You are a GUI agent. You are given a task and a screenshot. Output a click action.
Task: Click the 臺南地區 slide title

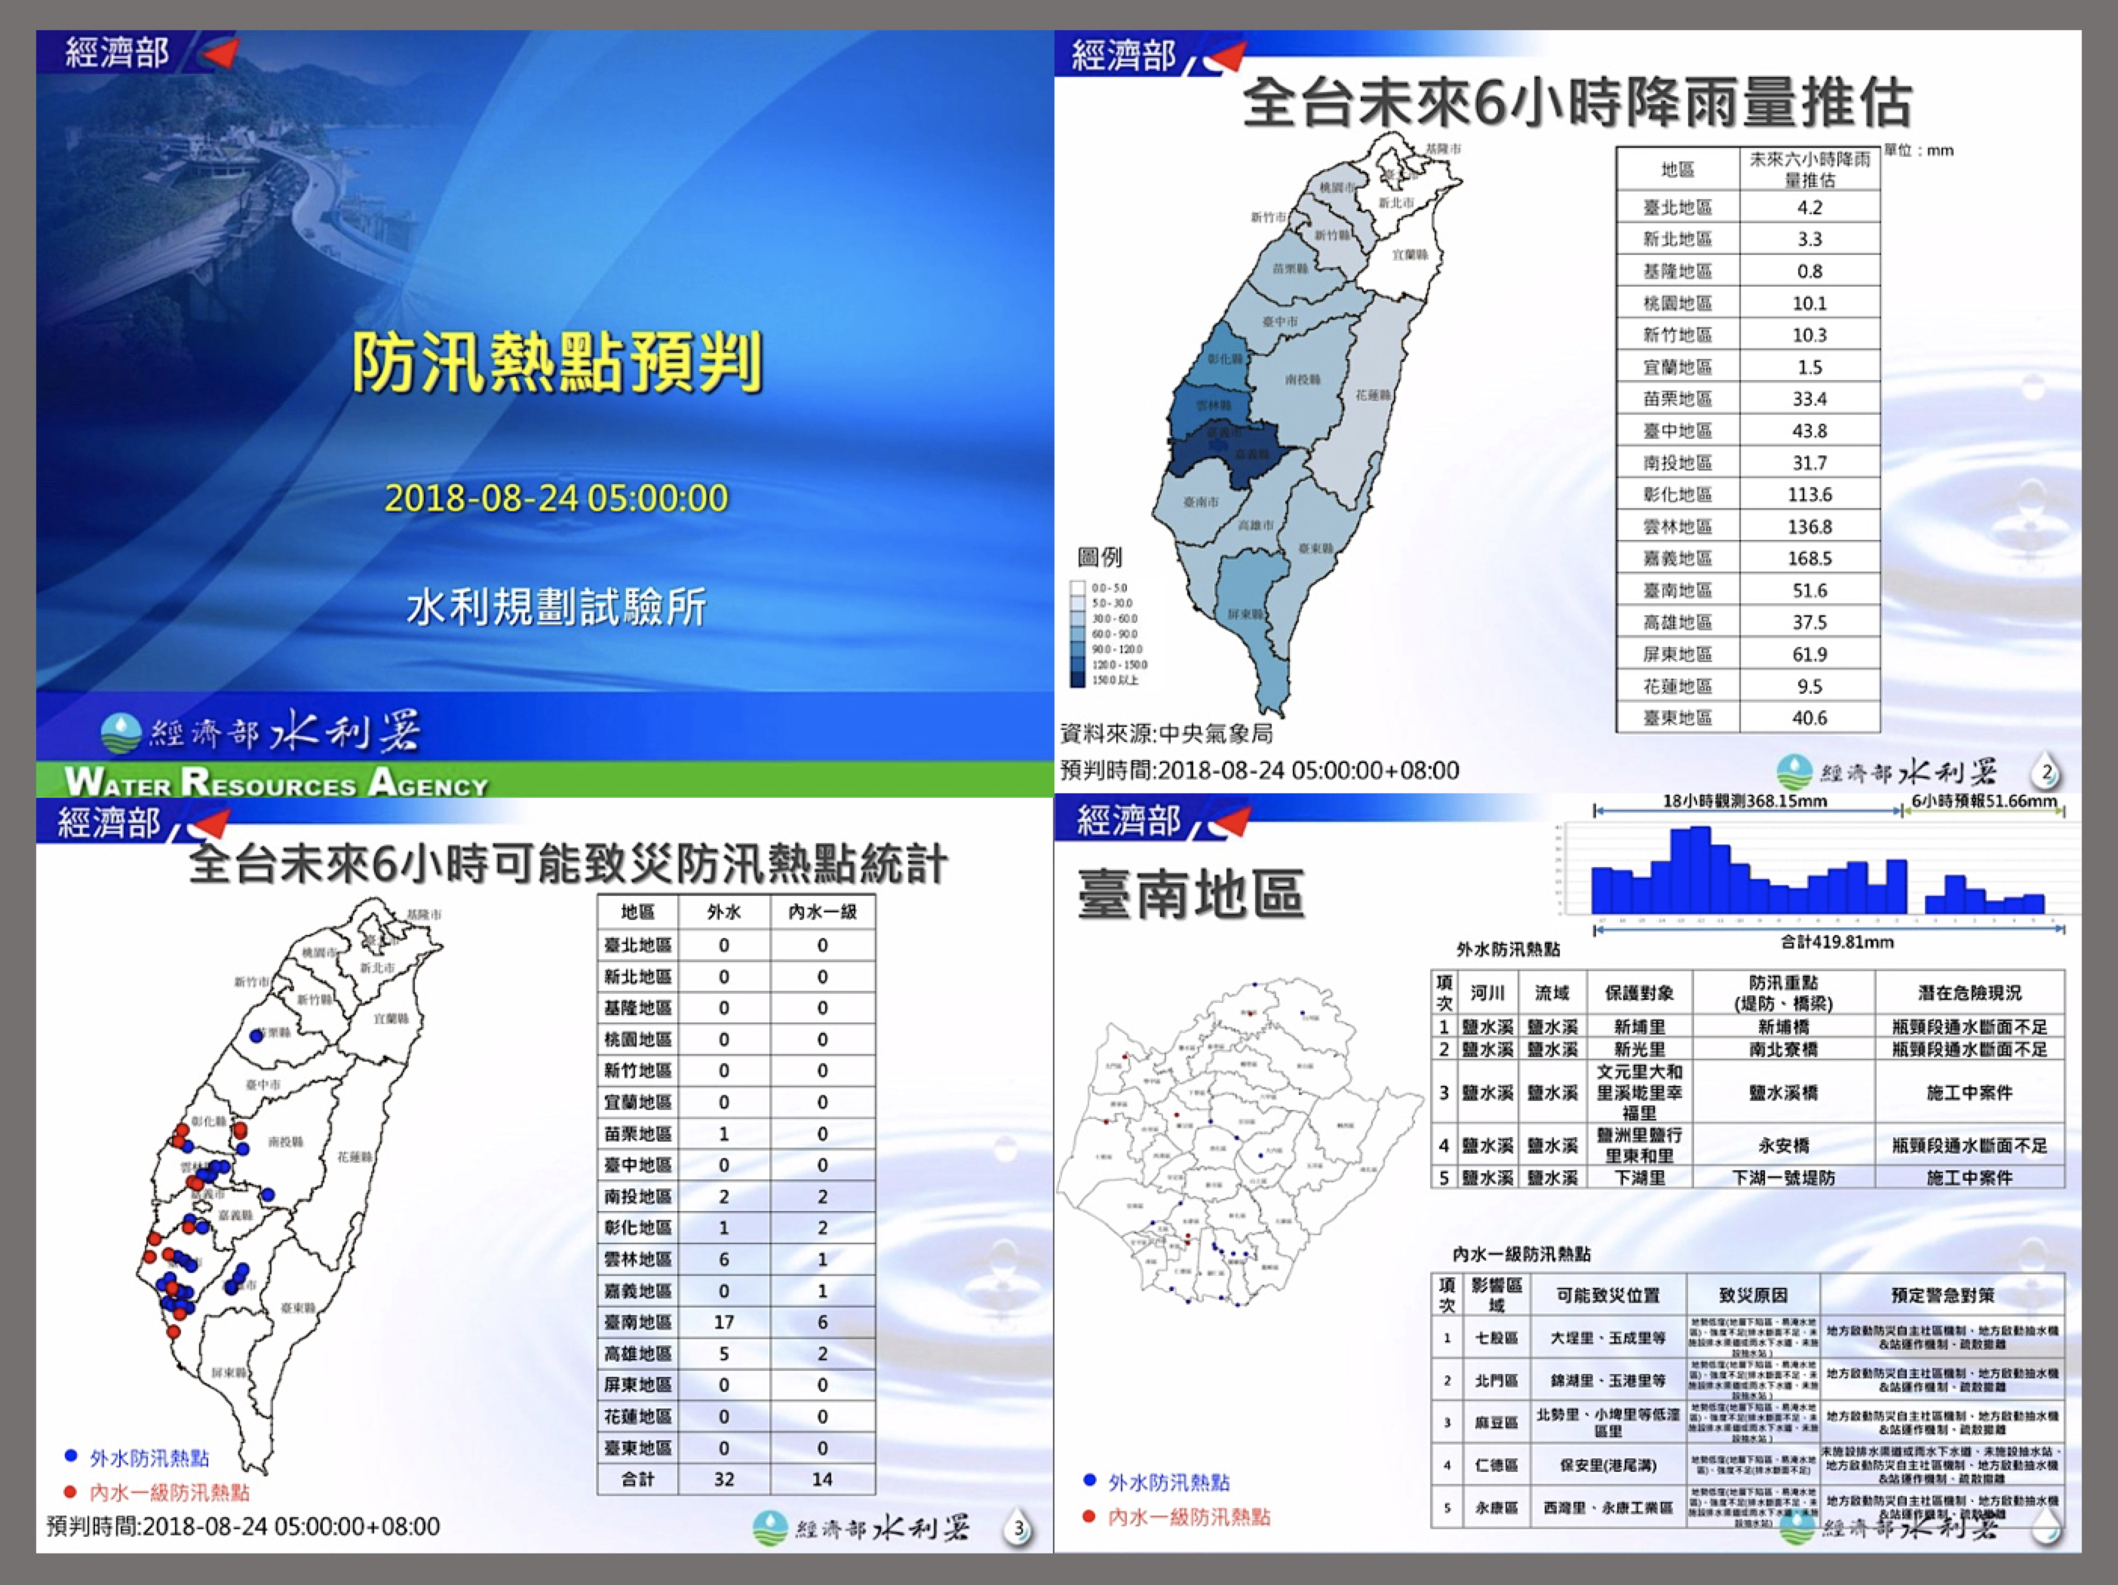tap(1191, 893)
